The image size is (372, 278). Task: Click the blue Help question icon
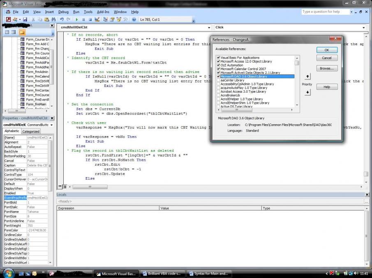tap(134, 19)
